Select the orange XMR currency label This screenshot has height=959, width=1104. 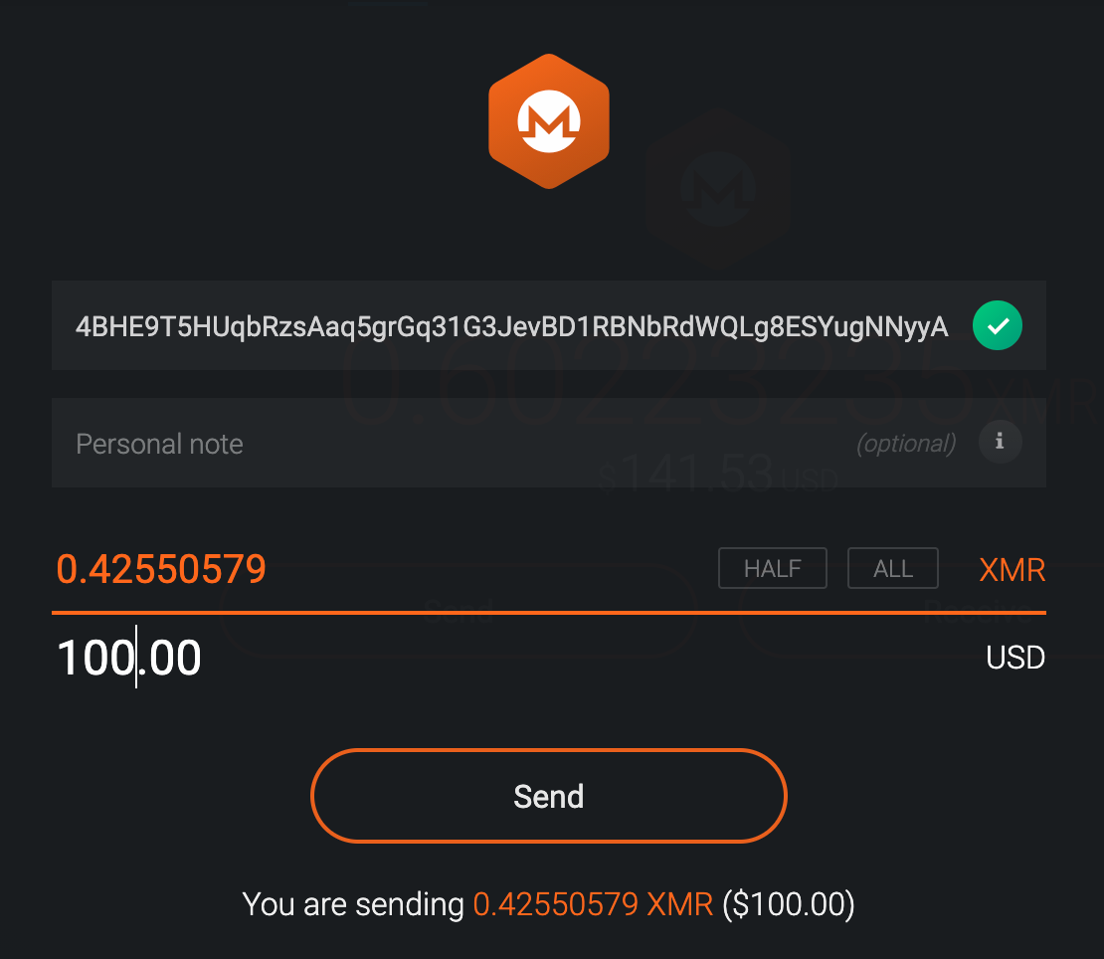pyautogui.click(x=1012, y=570)
